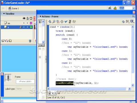Click the "ColorGame3.swf" string in code
Image resolution: width=137 pixels, height=103 pixels.
click(x=105, y=71)
